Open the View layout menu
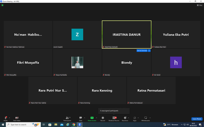Viewport: 204px width, 127px height. pyautogui.click(x=200, y=5)
